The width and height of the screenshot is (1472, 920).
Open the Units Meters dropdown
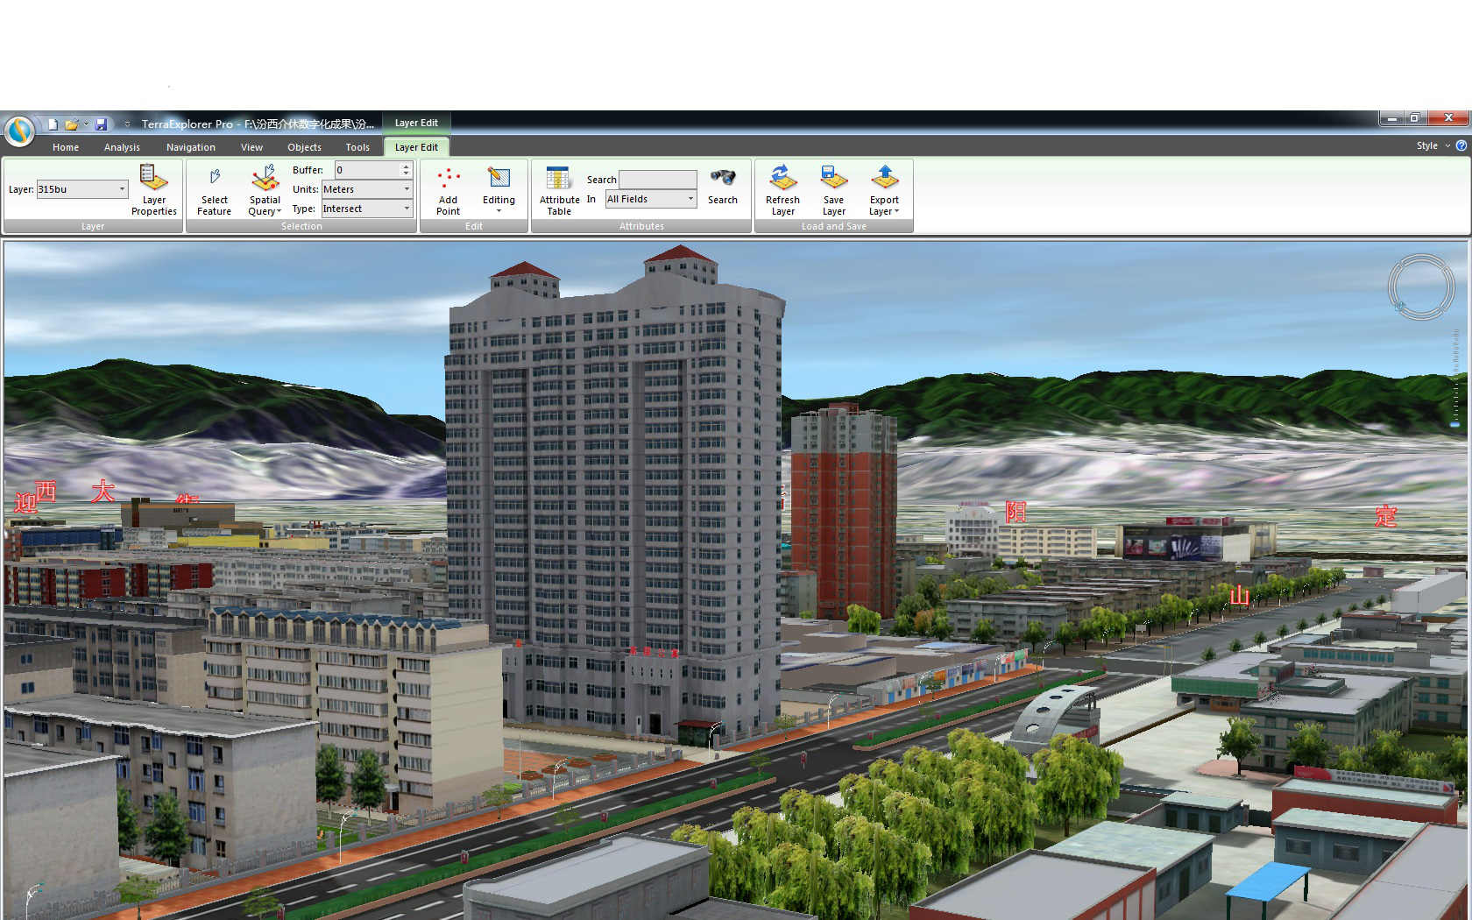tap(407, 189)
